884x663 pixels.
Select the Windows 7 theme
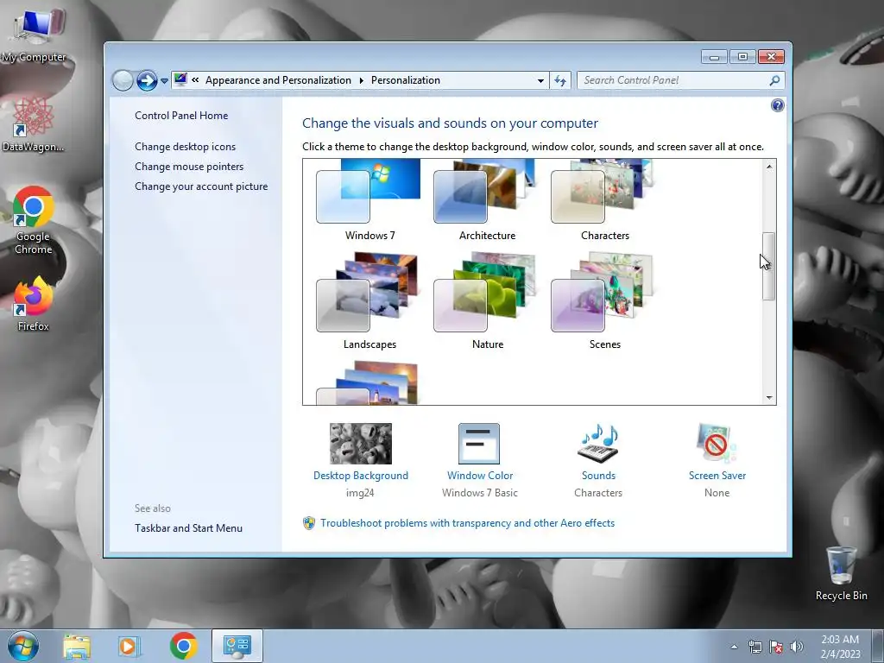(x=369, y=200)
